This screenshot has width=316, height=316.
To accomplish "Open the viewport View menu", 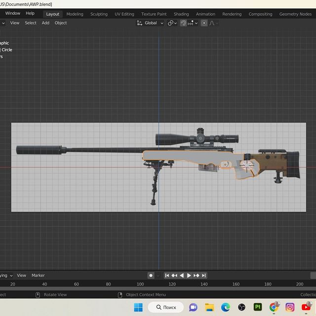I will [x=15, y=23].
